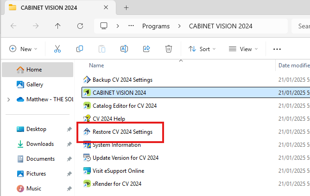This screenshot has width=310, height=196.
Task: Select the Restore CV 2024 Settings shortcut
Action: point(122,132)
